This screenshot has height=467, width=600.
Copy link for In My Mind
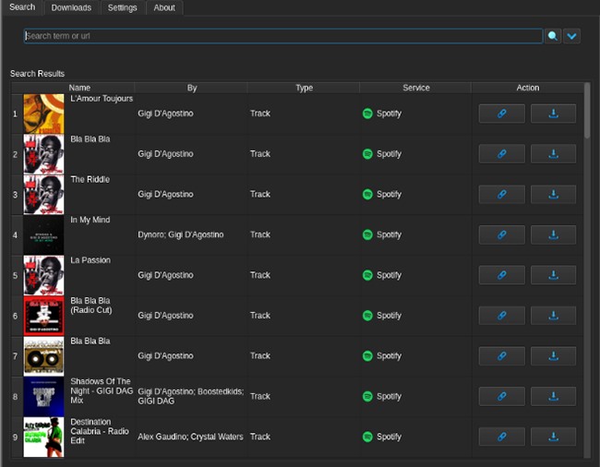(501, 234)
